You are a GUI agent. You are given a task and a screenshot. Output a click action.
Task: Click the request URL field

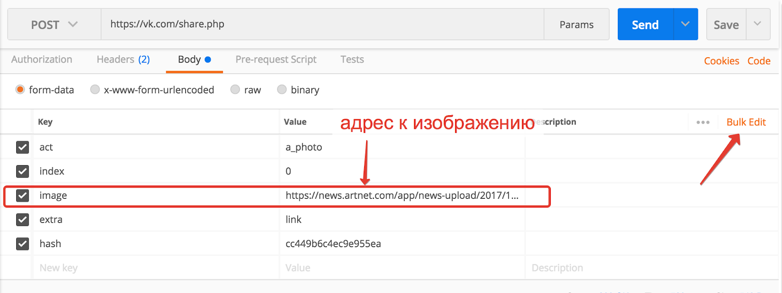tap(323, 24)
